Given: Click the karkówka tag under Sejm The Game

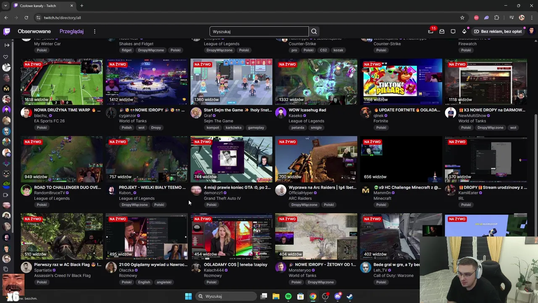Looking at the screenshot, I should tap(233, 128).
